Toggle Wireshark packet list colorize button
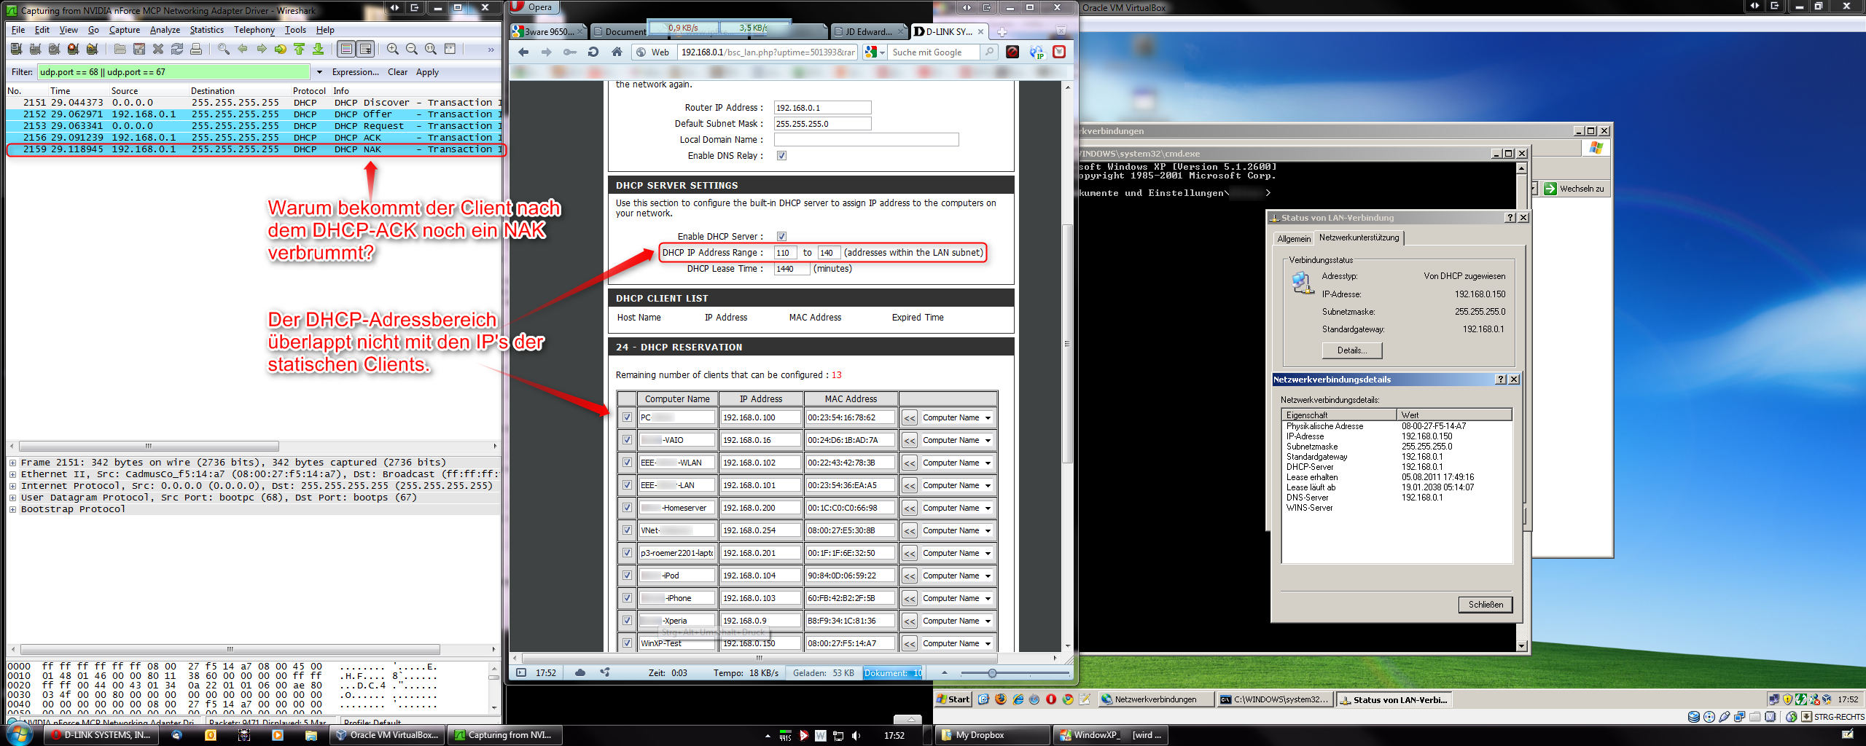1866x746 pixels. point(346,49)
